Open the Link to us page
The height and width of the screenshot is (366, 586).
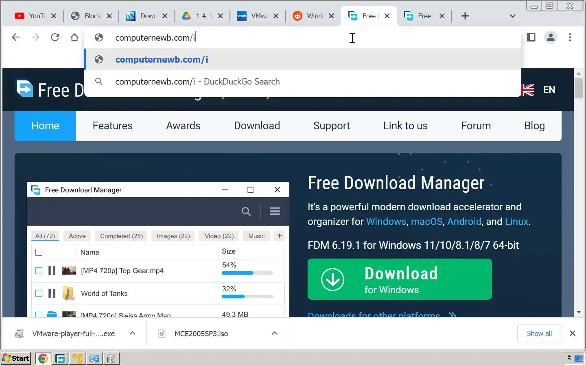point(405,126)
